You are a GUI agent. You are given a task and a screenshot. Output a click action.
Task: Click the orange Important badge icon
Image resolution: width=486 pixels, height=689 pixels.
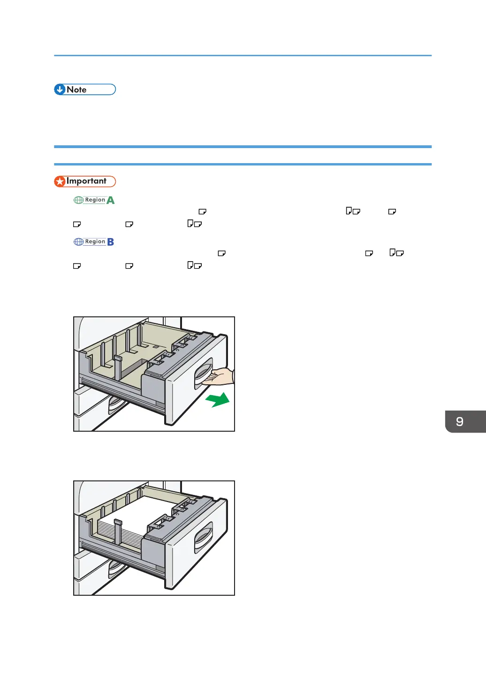[x=85, y=181]
